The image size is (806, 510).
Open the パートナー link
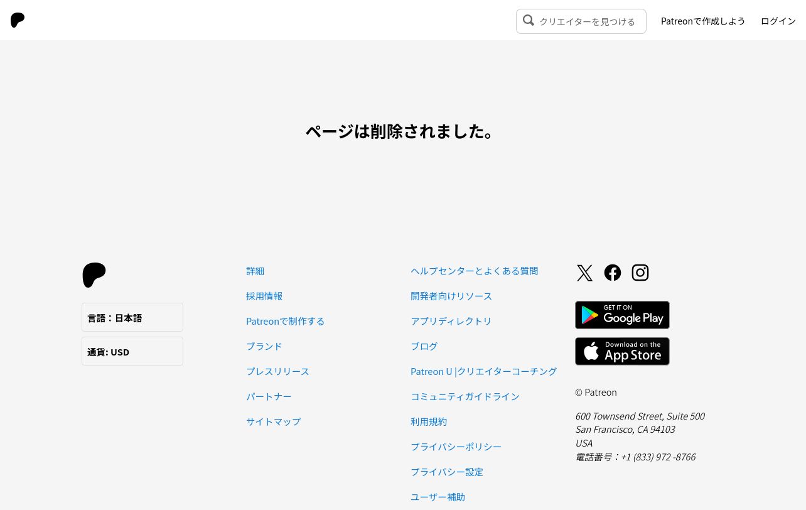click(x=269, y=396)
